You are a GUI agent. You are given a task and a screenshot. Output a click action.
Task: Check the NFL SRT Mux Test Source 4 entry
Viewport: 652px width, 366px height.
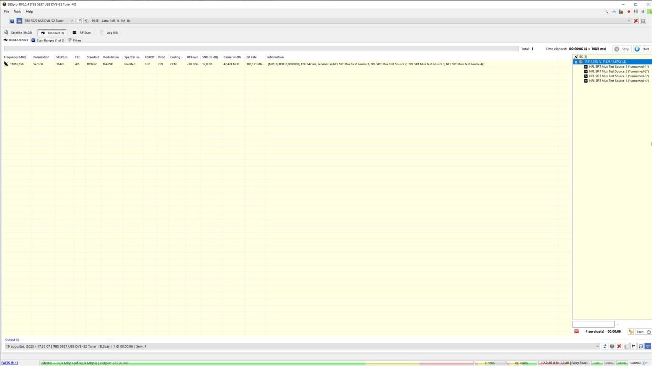(586, 81)
